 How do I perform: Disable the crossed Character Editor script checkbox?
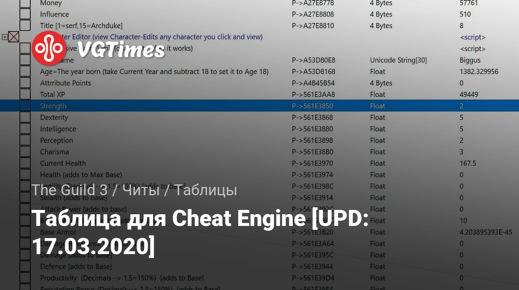point(14,37)
